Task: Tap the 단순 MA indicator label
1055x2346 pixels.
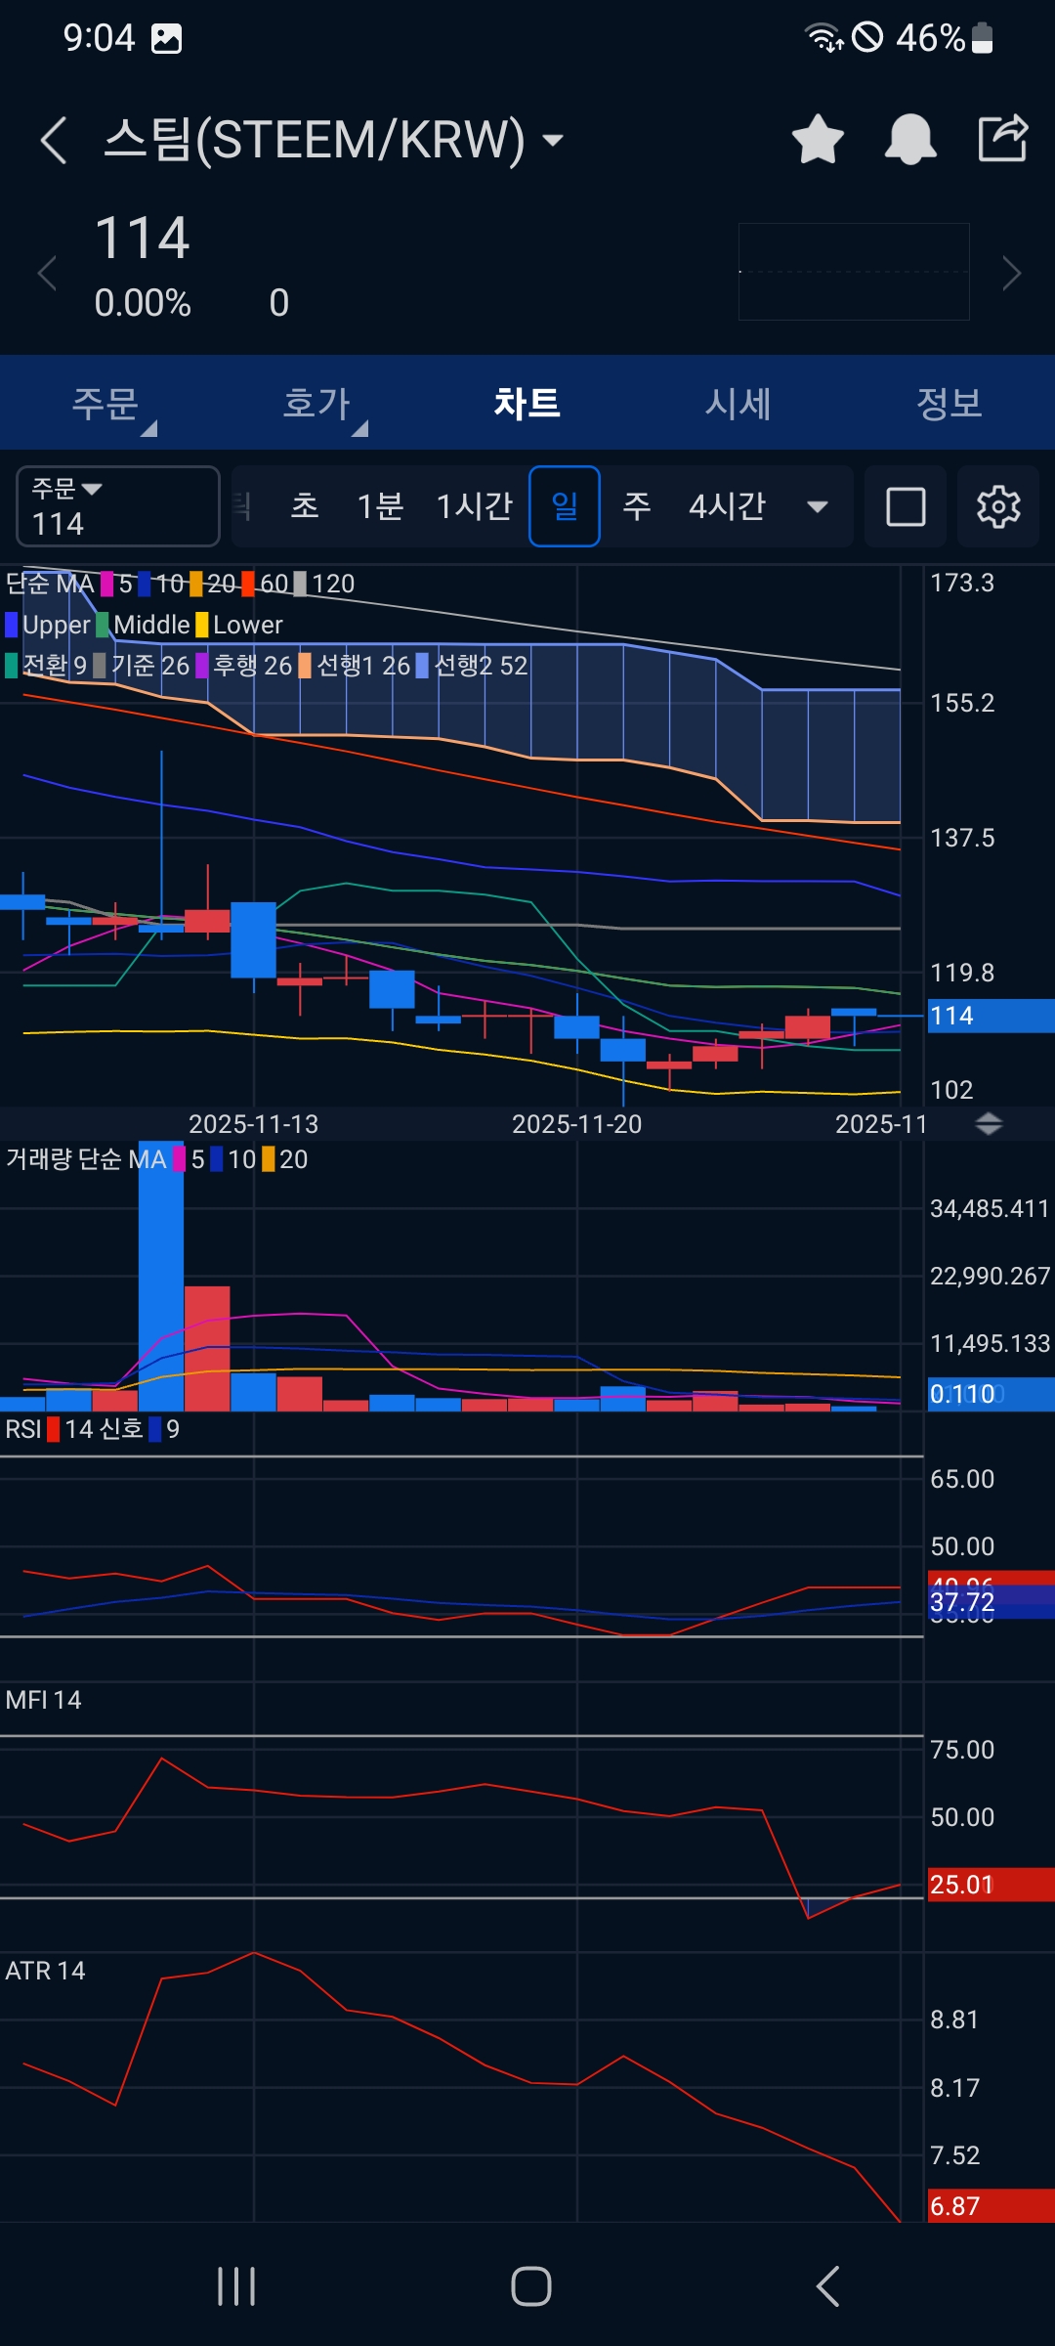Action: click(x=50, y=584)
